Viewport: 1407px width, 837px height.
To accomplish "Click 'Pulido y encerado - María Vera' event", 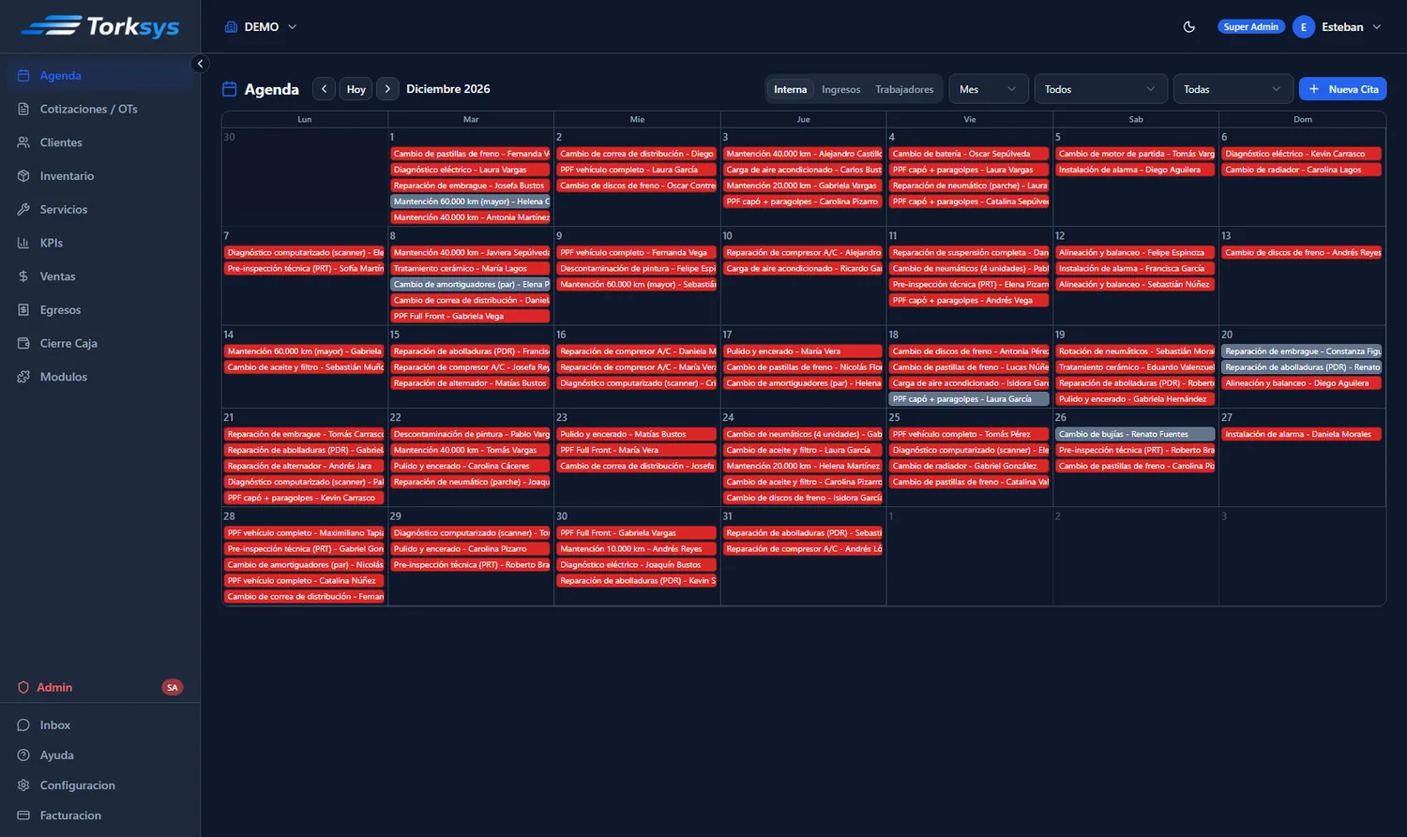I will click(x=803, y=351).
